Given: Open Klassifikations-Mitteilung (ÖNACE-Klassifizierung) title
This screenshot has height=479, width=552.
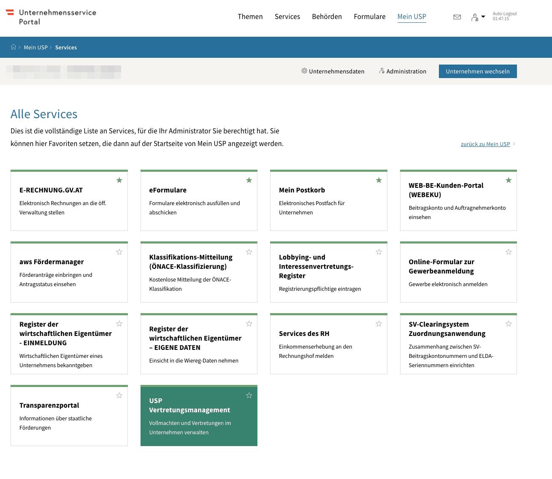Looking at the screenshot, I should (x=191, y=262).
